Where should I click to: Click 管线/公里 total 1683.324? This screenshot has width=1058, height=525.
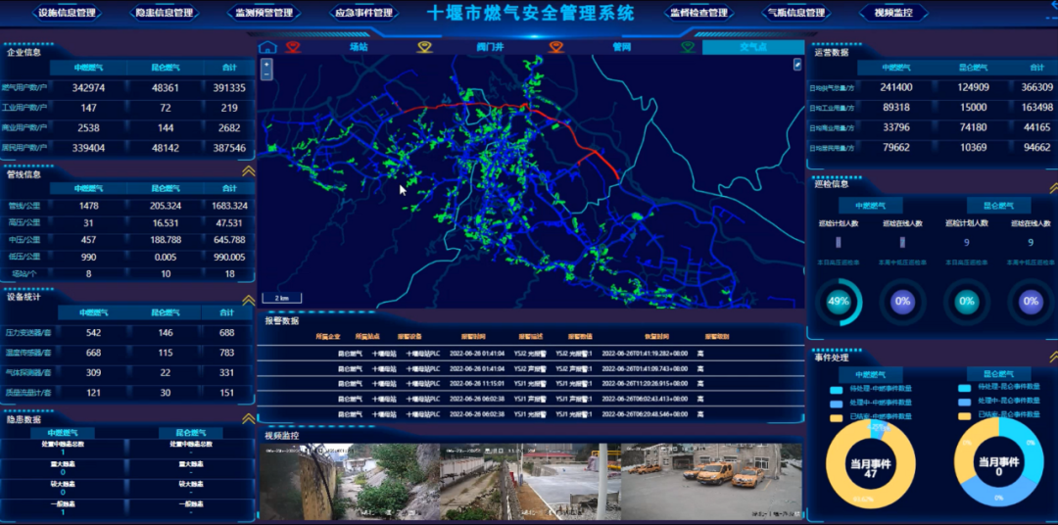[x=229, y=206]
